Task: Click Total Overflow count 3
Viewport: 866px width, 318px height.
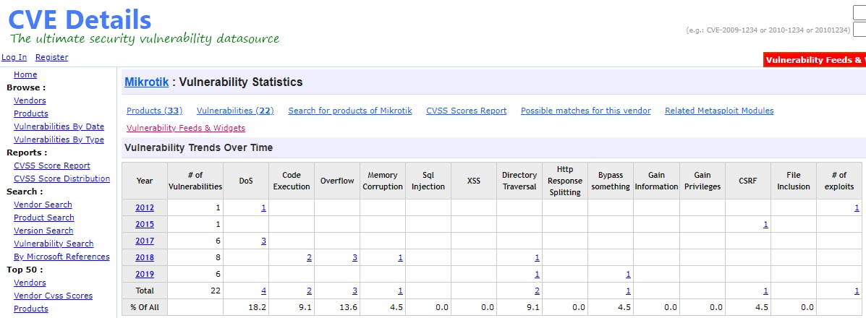Action: click(355, 291)
